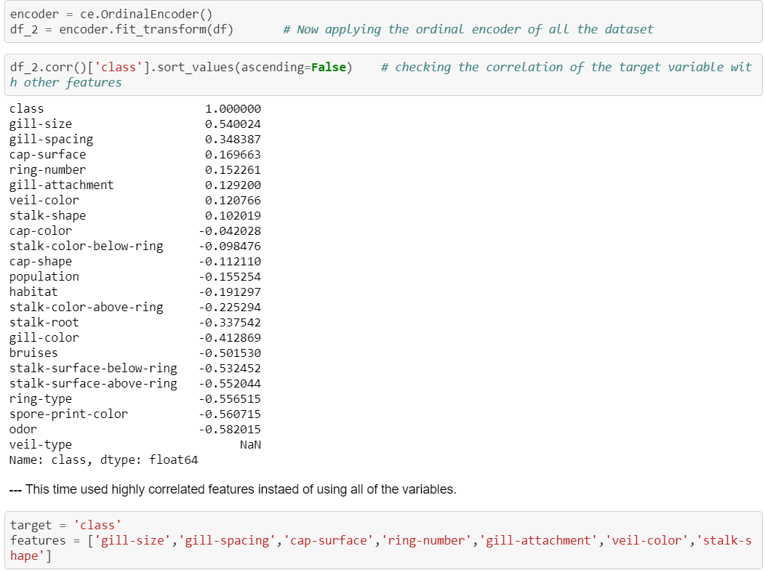Screen dimensions: 765x570
Task: Click the value -0.098476
Action: (229, 246)
